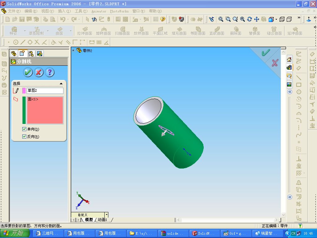Switch to the 动画1 tab
The width and height of the screenshot is (317, 238).
(x=102, y=220)
